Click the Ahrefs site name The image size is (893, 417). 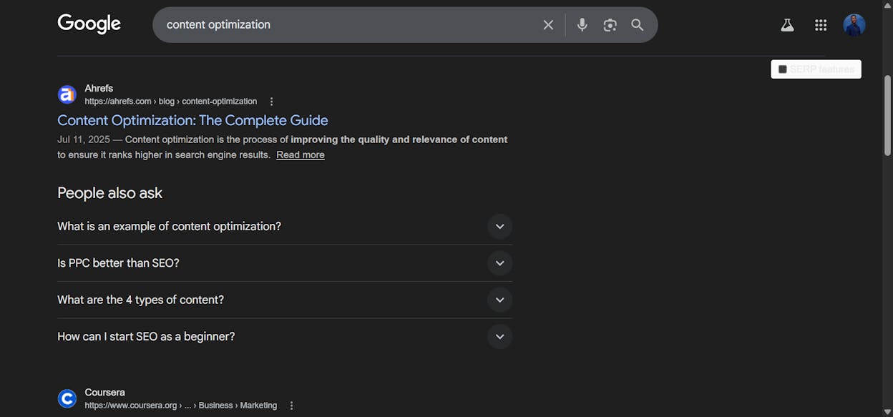tap(99, 88)
